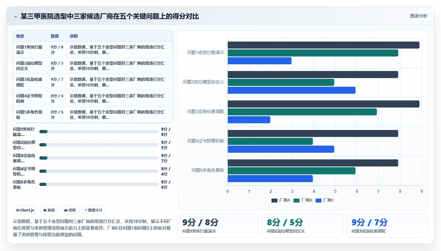This screenshot has width=441, height=251.
Task: Click the 厂商B bar for 问题4证书预警机制
Action: click(x=270, y=141)
